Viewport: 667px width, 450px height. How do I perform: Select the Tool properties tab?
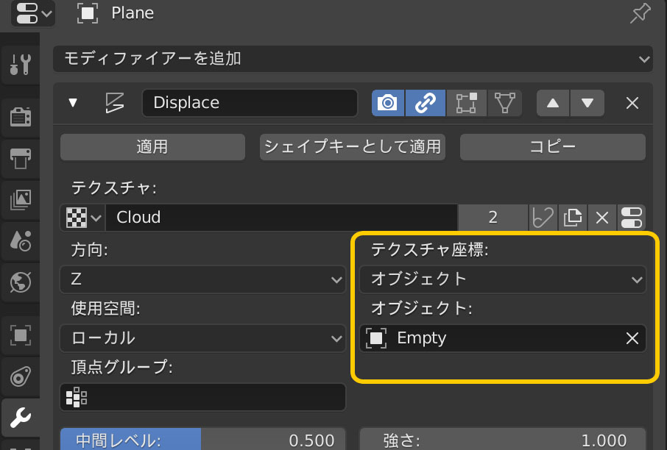[x=20, y=65]
